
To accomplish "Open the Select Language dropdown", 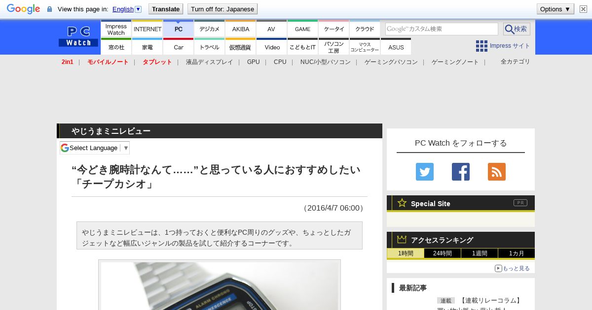I will click(95, 148).
